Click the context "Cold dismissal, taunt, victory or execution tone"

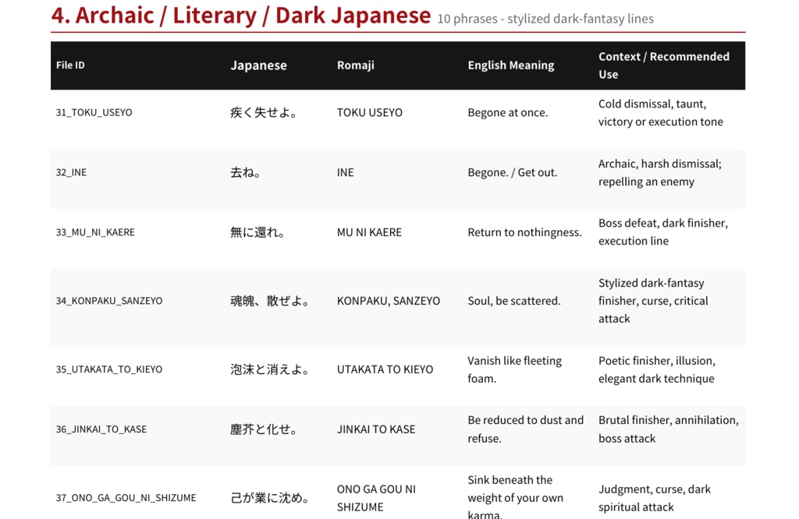pyautogui.click(x=660, y=112)
